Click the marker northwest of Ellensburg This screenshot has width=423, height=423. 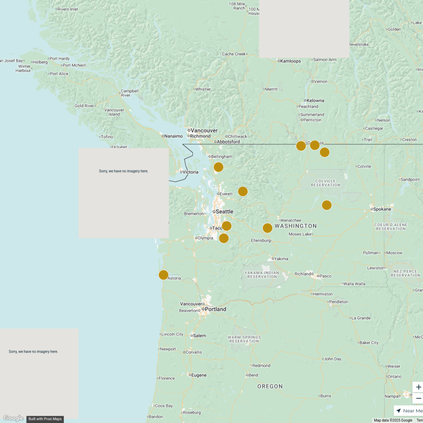point(267,228)
